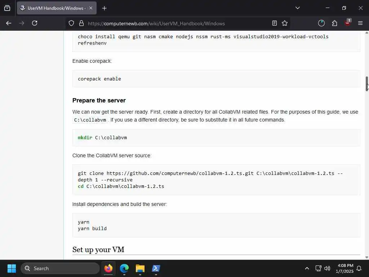The height and width of the screenshot is (277, 369).
Task: Reload the current page
Action: tap(35, 23)
